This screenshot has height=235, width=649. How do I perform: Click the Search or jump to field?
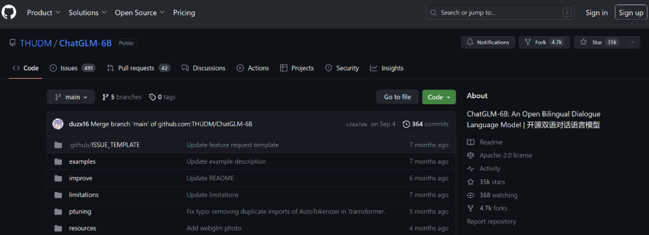click(x=500, y=13)
